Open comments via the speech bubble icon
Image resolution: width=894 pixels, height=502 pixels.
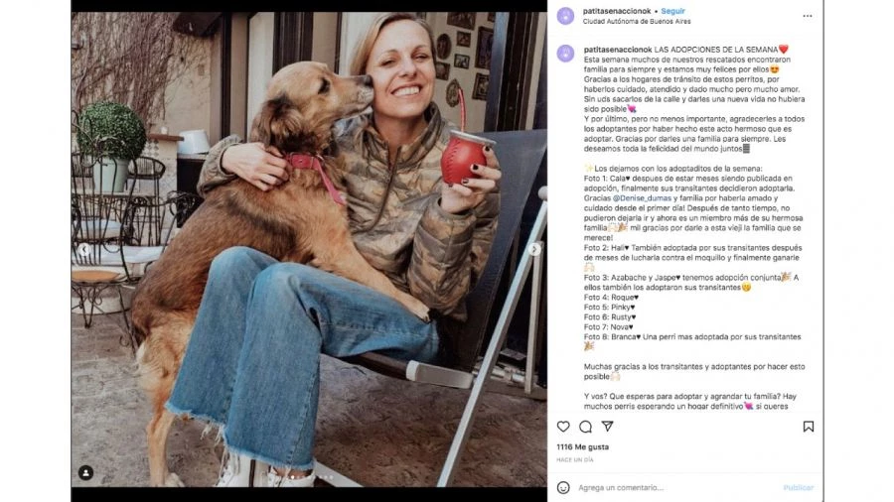point(585,427)
